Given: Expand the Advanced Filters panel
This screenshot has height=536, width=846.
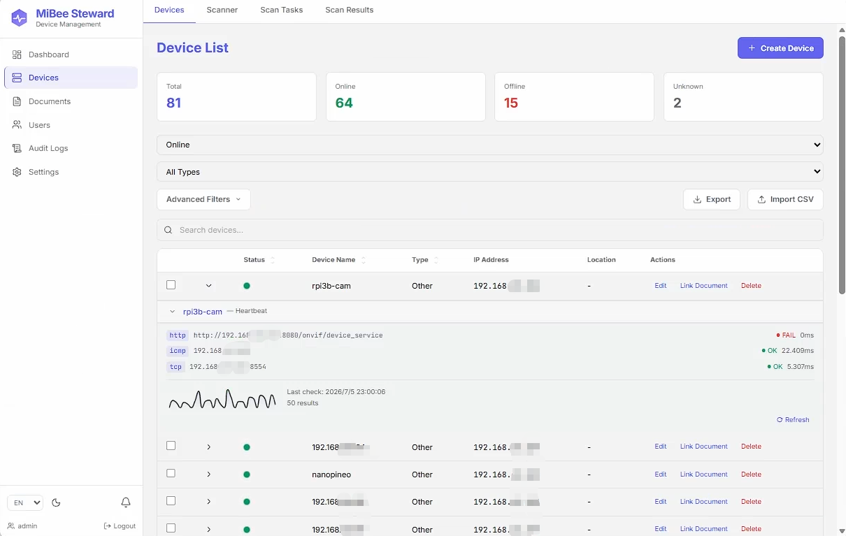Looking at the screenshot, I should (x=203, y=199).
